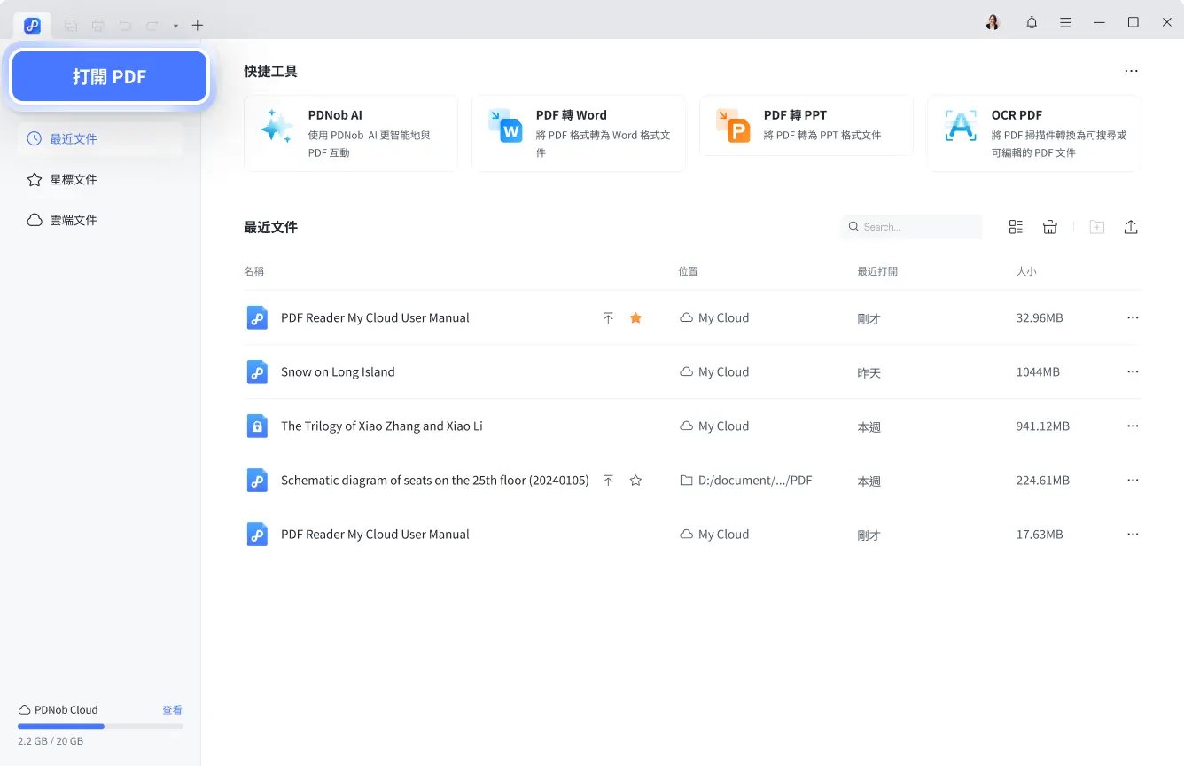Click the notification bell icon
This screenshot has height=766, width=1184.
click(x=1032, y=23)
